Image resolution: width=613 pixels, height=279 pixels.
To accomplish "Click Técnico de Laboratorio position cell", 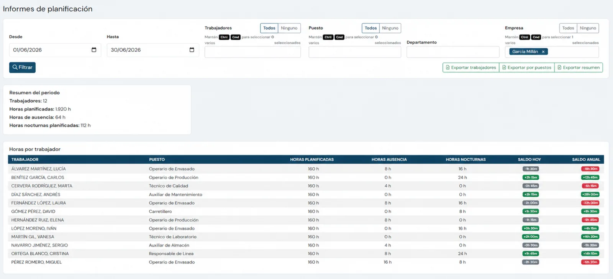I will point(173,237).
